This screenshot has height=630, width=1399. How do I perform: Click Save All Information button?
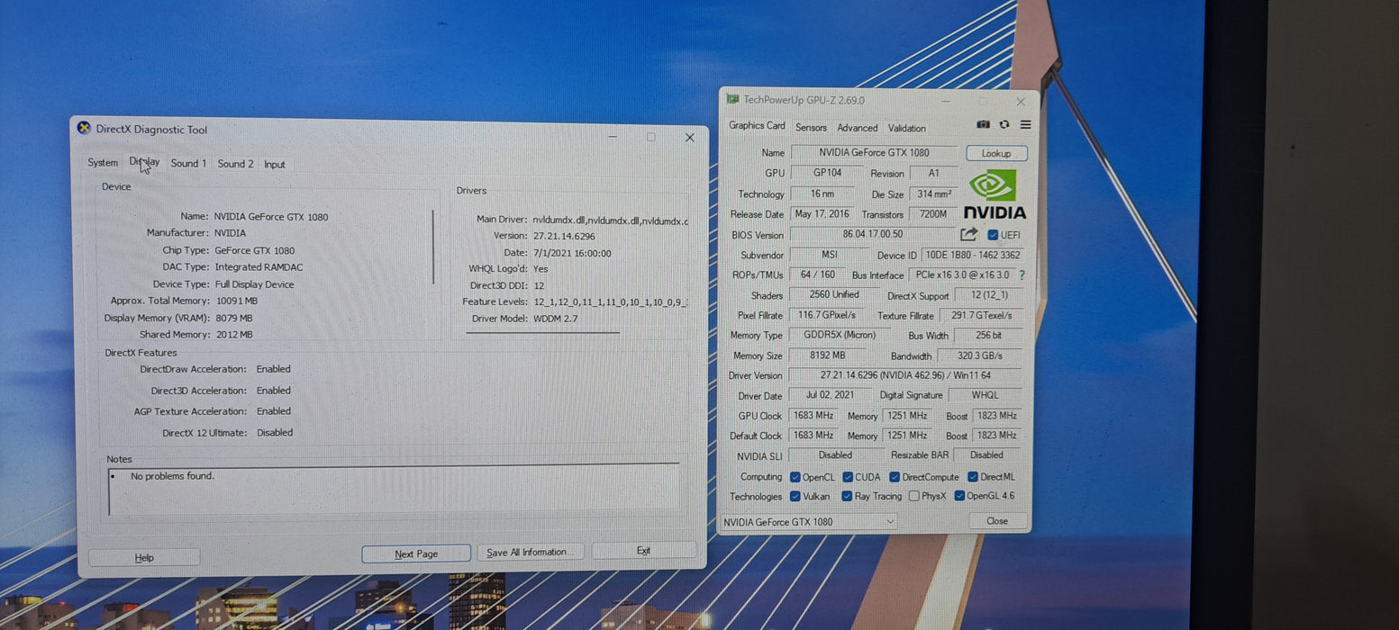[531, 552]
